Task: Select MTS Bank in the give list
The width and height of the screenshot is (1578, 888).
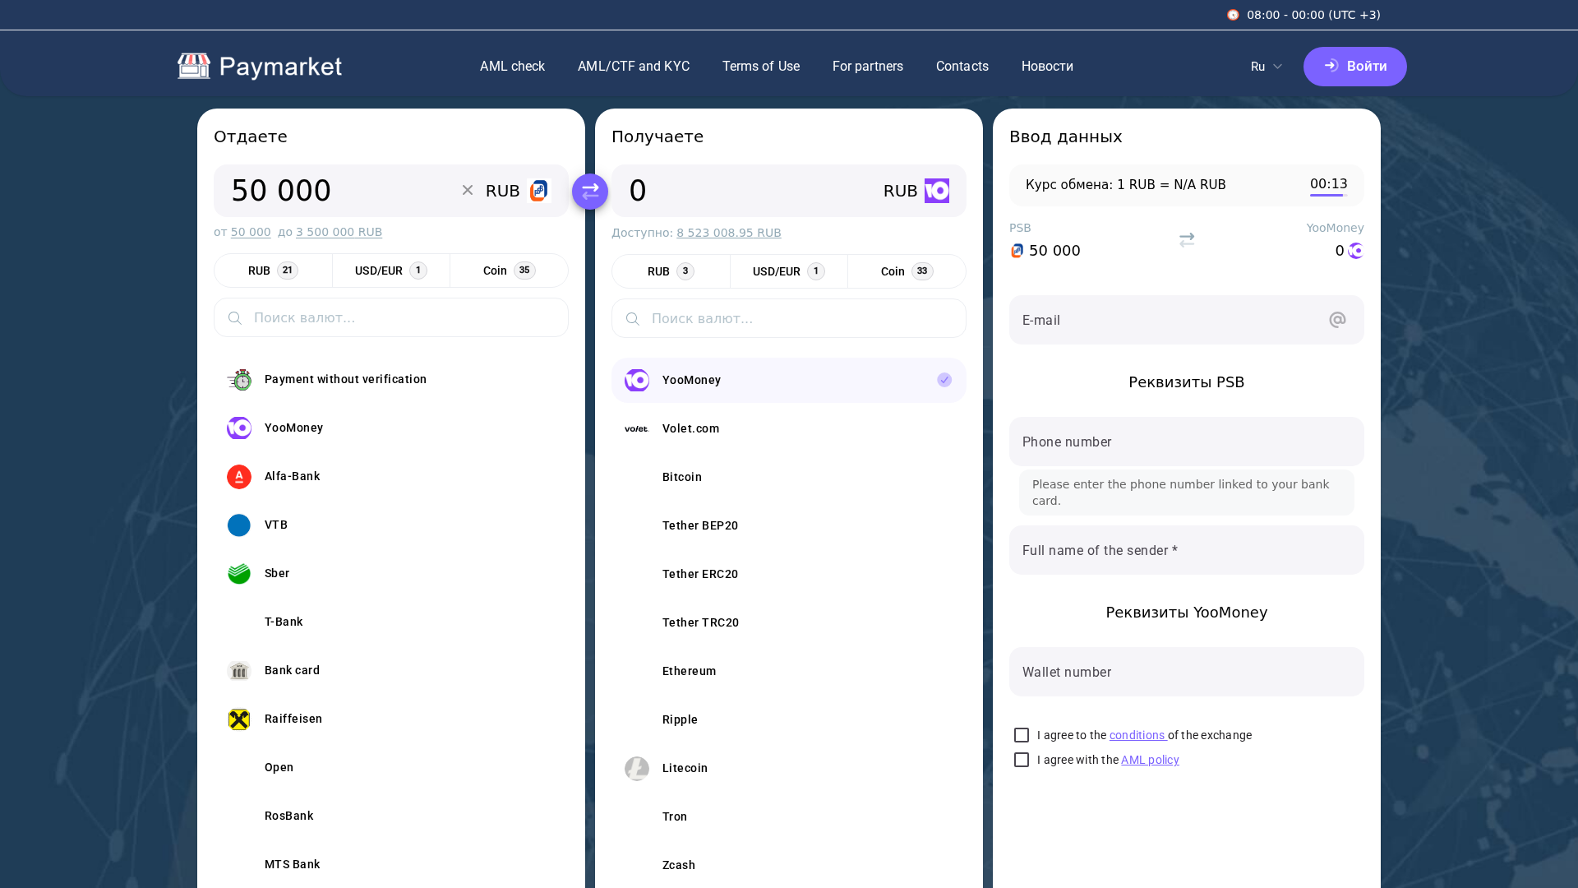Action: [x=391, y=865]
